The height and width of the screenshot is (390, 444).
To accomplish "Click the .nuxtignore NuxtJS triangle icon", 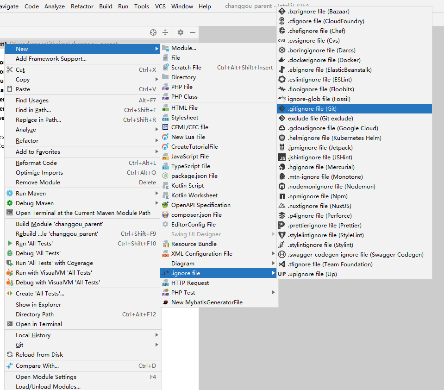I will [x=282, y=206].
